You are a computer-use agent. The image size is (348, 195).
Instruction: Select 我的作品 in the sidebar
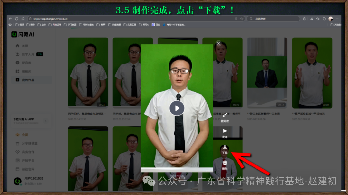(28, 80)
